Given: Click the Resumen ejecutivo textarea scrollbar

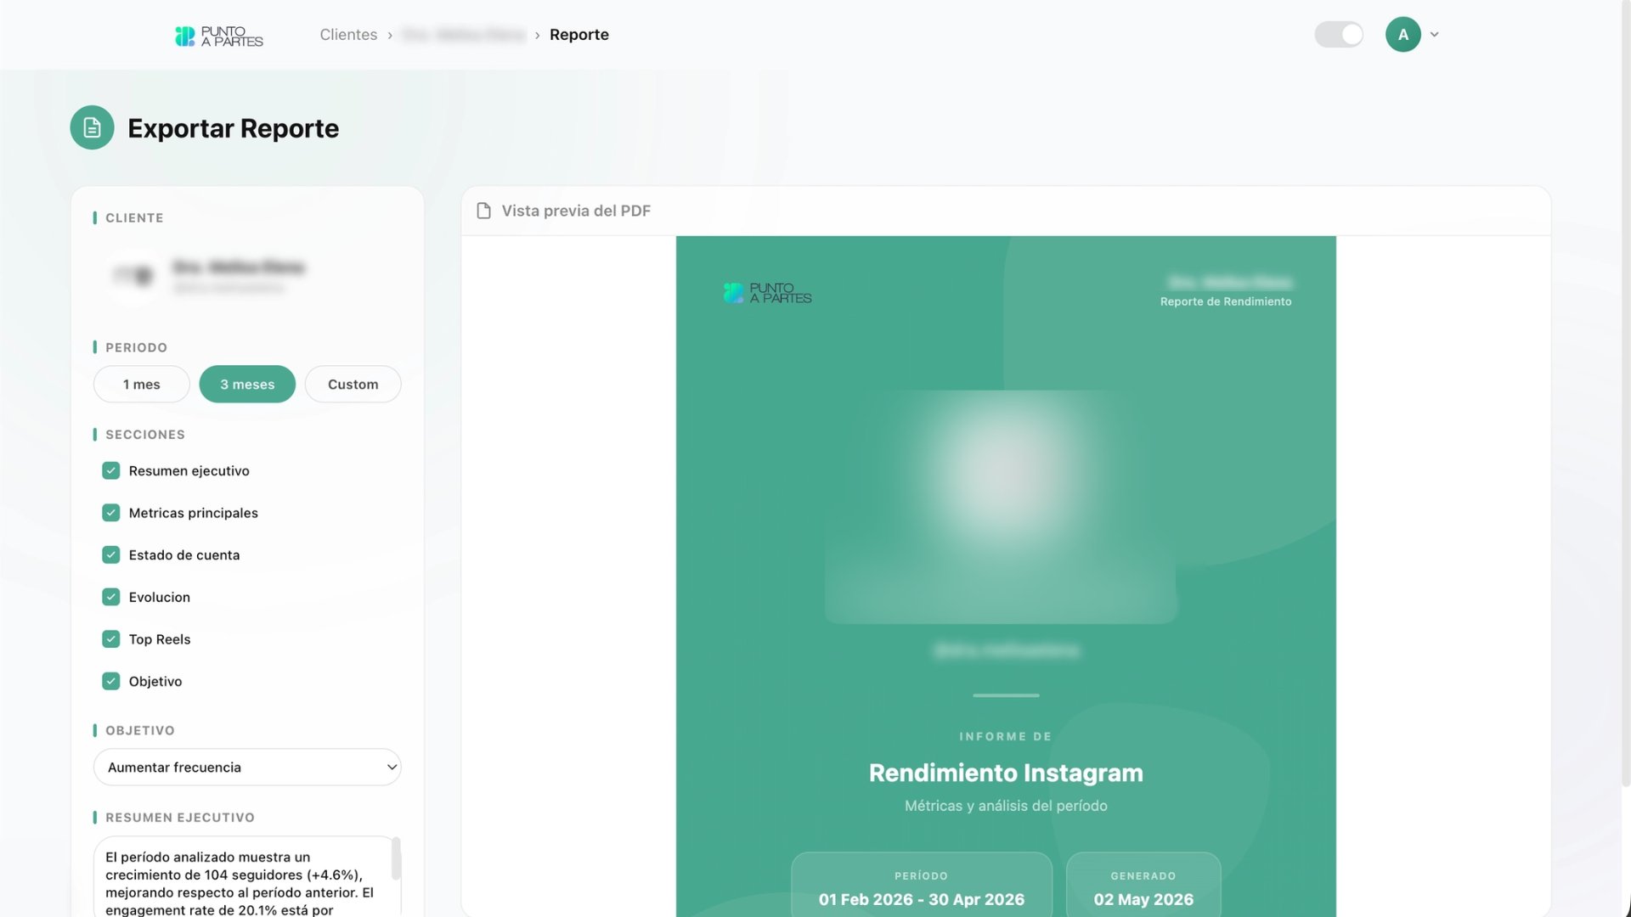Looking at the screenshot, I should [x=396, y=858].
